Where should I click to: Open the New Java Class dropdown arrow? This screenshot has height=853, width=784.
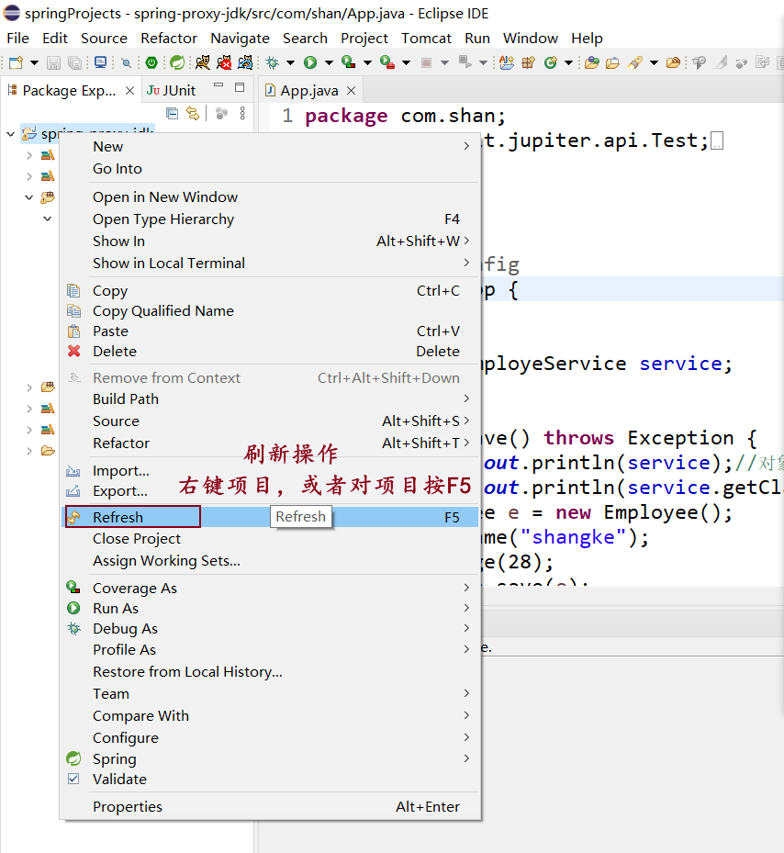point(568,63)
